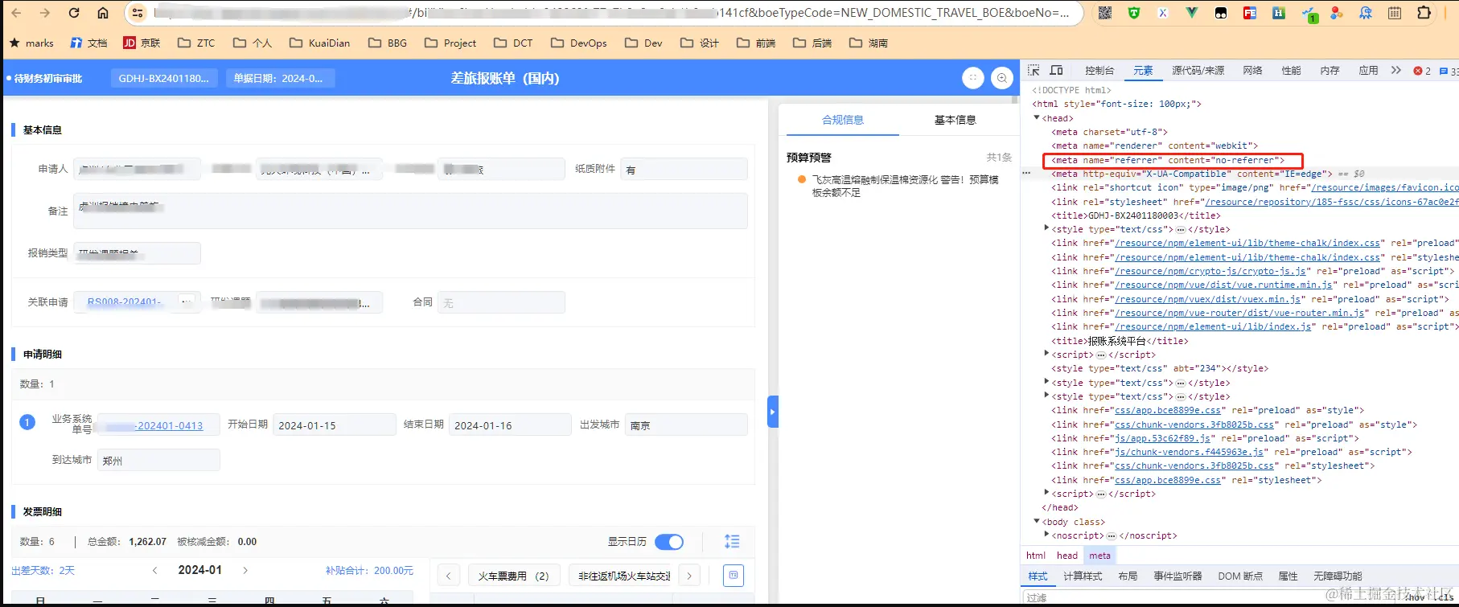The image size is (1459, 607).
Task: Click the browser forward arrow
Action: click(x=45, y=13)
